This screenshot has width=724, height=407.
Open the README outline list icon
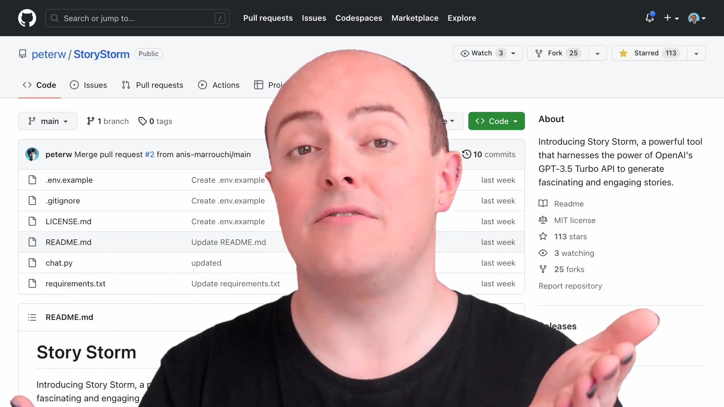32,317
